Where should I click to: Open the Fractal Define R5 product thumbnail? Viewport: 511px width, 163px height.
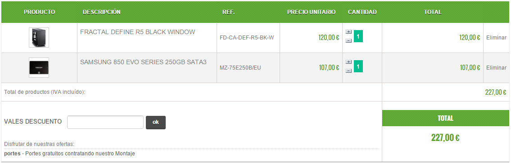[x=39, y=37]
